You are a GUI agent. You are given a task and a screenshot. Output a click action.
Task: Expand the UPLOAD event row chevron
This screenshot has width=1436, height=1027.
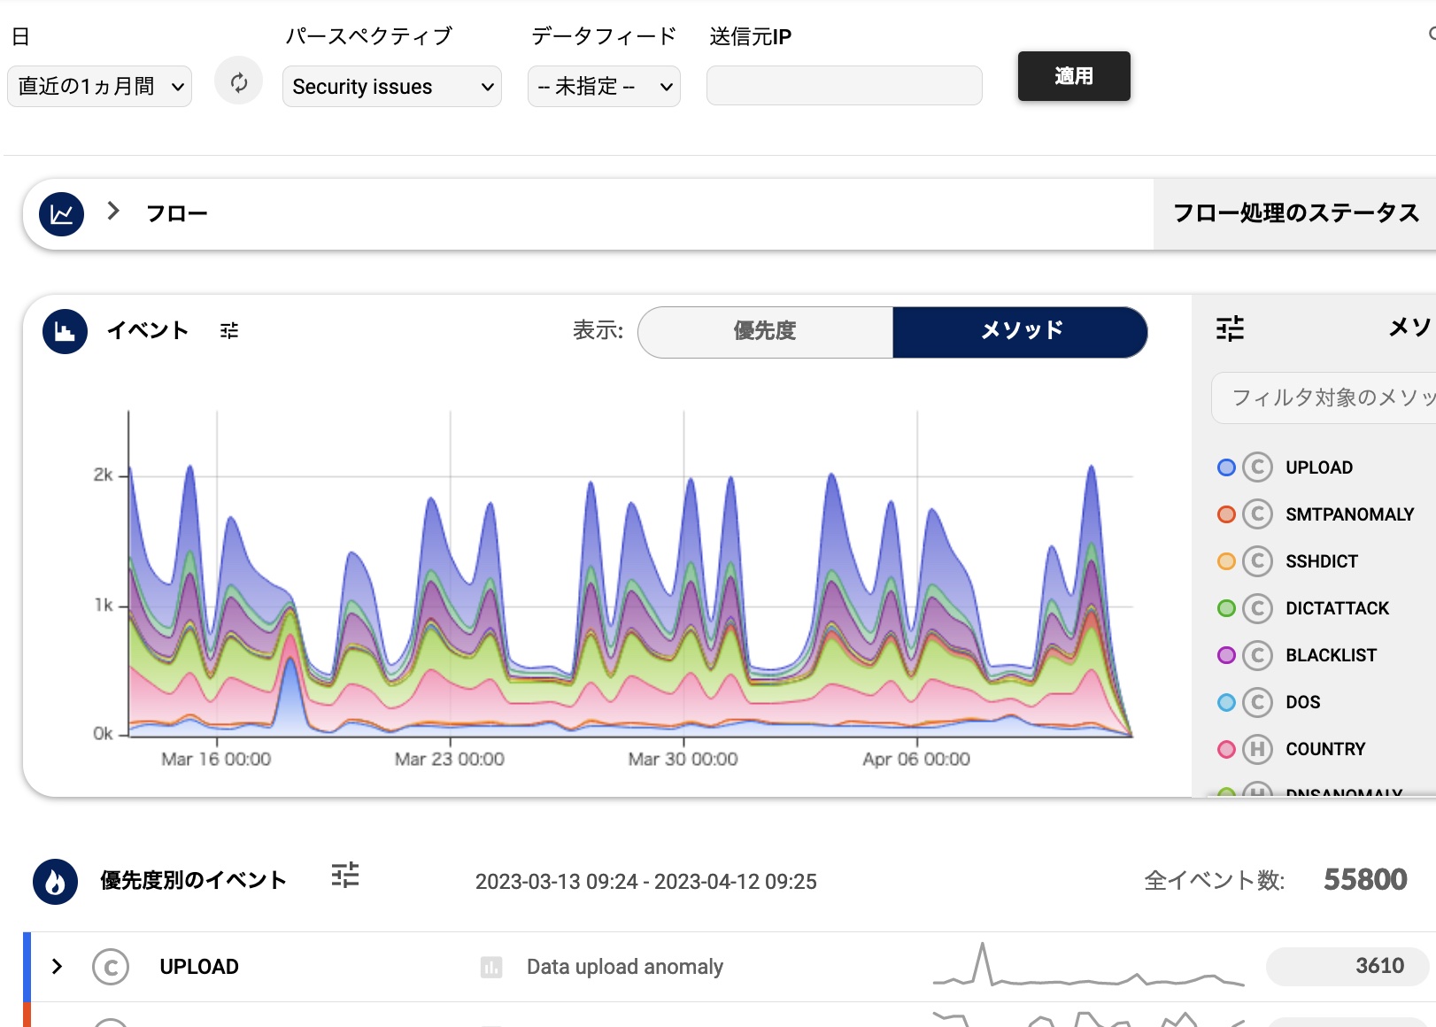click(x=58, y=966)
